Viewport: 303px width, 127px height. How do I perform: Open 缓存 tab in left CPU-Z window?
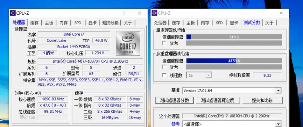click(x=35, y=23)
